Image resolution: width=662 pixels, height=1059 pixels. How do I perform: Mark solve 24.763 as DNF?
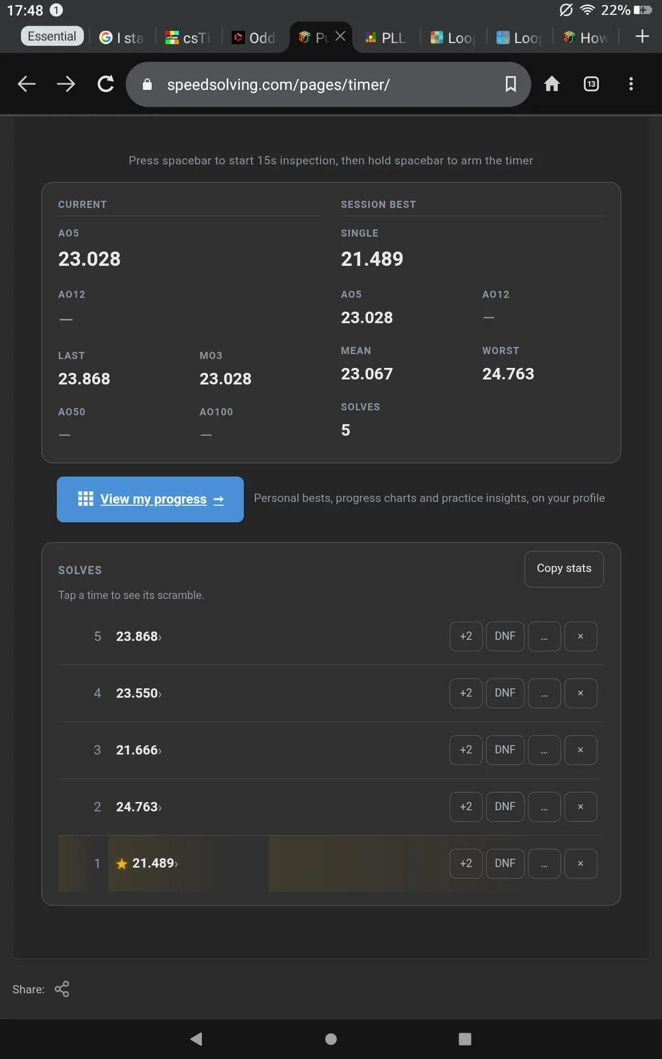point(505,807)
